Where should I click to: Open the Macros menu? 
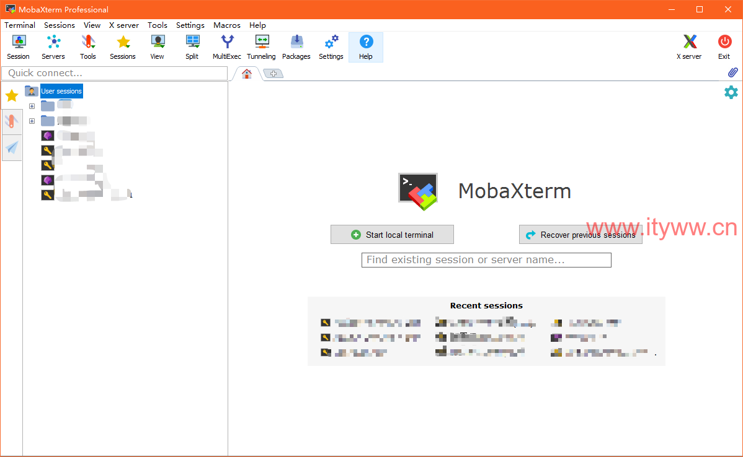pos(227,25)
